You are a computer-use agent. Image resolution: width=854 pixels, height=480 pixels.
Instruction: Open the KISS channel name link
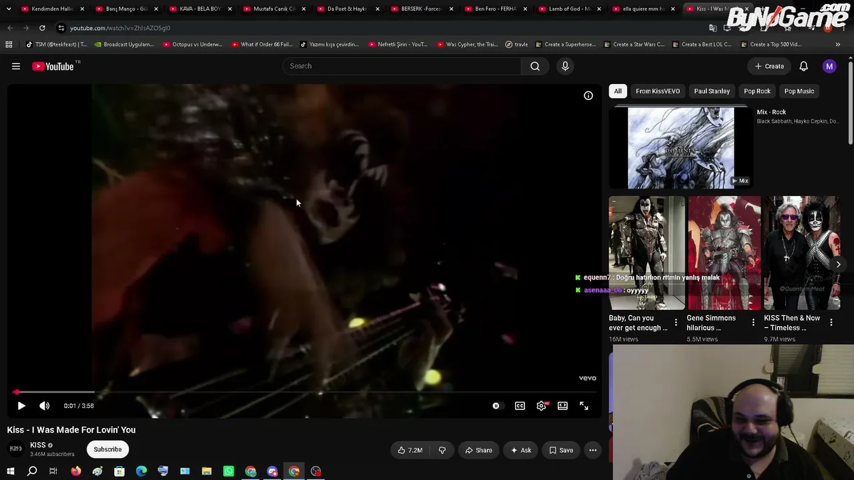(x=38, y=445)
